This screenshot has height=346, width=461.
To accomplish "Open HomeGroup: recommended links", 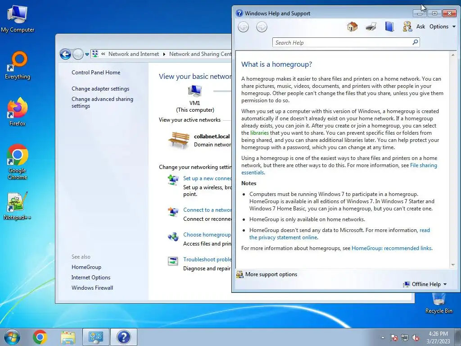I will pos(391,248).
